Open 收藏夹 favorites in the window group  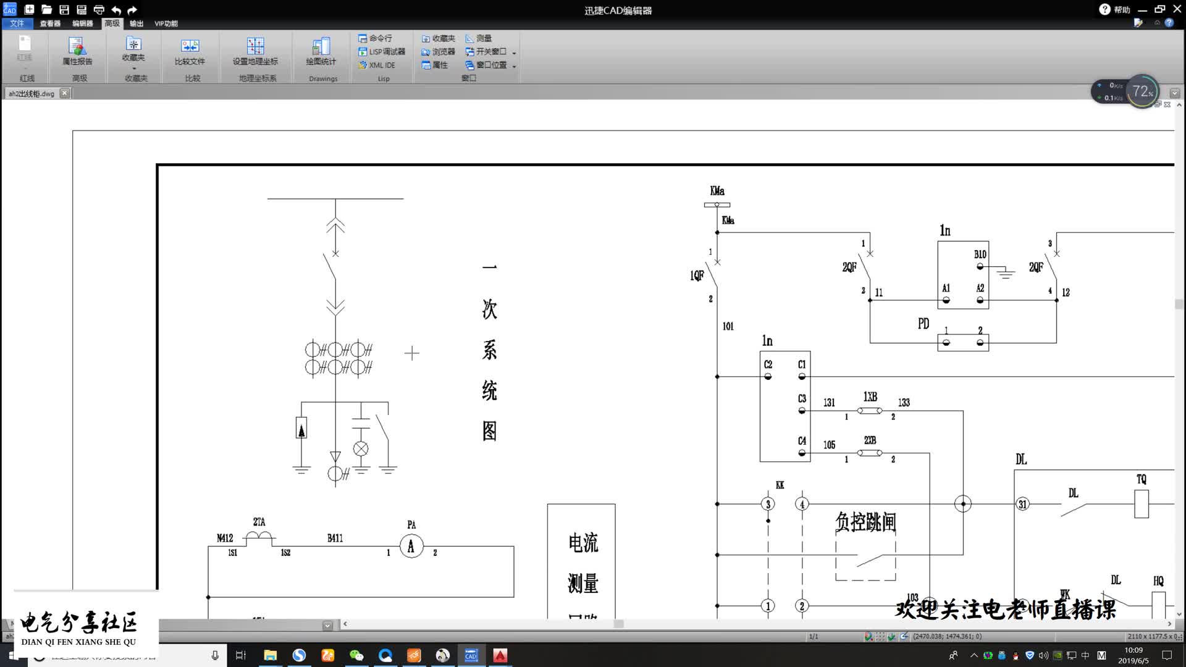438,38
